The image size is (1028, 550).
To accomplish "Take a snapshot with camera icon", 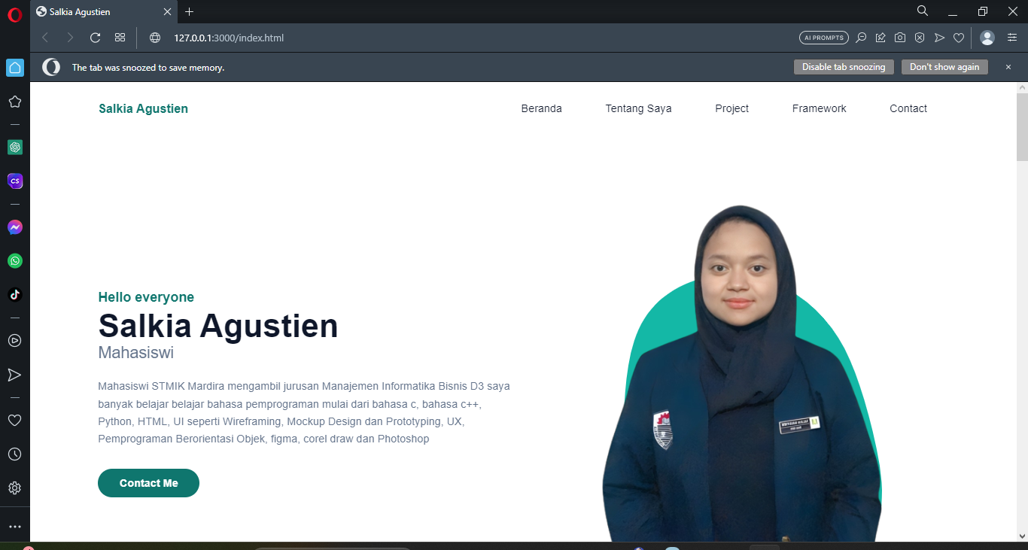I will click(900, 38).
